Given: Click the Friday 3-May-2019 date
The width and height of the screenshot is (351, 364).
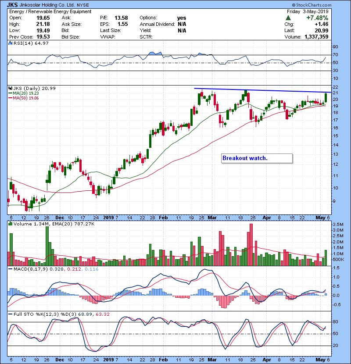Looking at the screenshot, I should pos(308,11).
